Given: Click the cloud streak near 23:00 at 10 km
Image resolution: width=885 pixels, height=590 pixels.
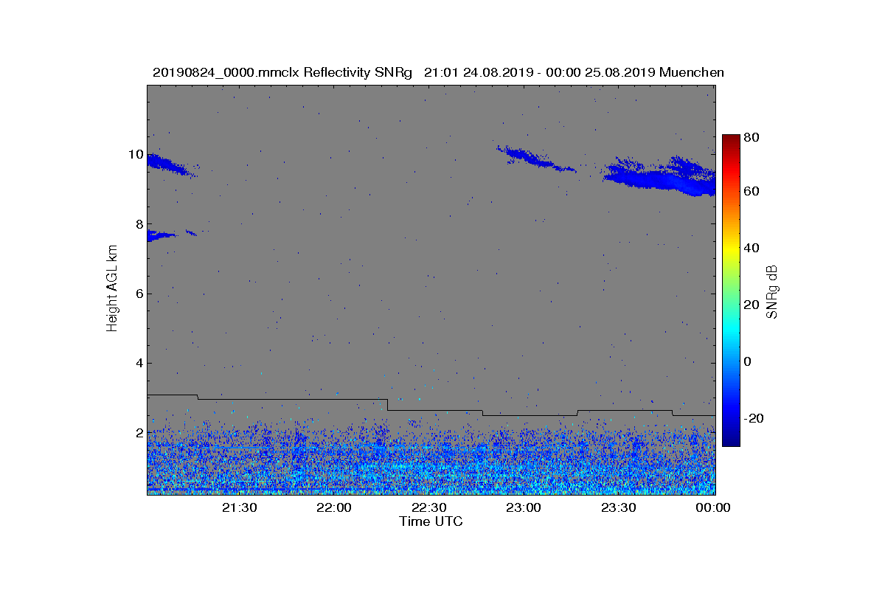Looking at the screenshot, I should click(x=535, y=159).
